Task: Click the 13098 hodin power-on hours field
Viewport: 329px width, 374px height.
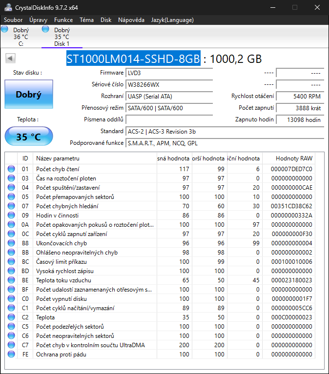Action: [x=300, y=120]
